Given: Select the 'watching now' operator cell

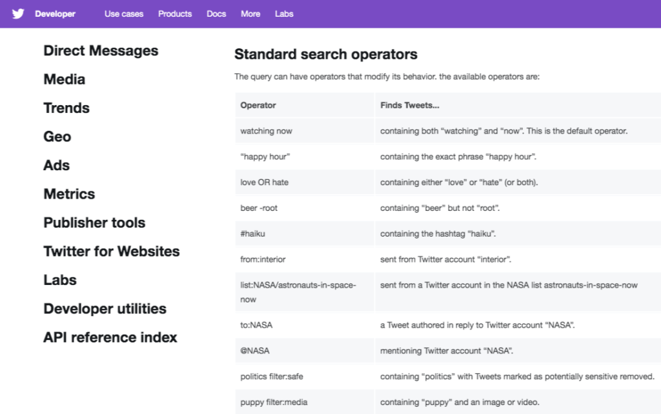Looking at the screenshot, I should 305,131.
